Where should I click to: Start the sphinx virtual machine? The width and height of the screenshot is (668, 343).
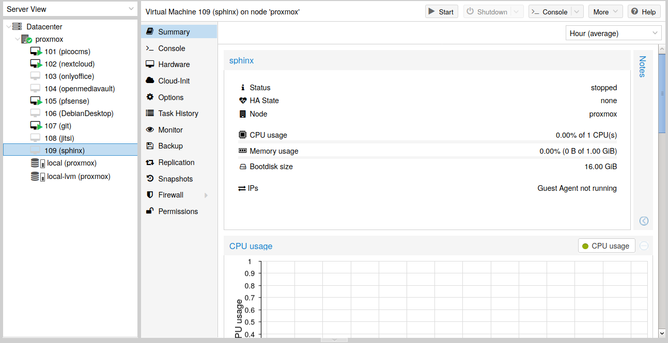pyautogui.click(x=441, y=12)
